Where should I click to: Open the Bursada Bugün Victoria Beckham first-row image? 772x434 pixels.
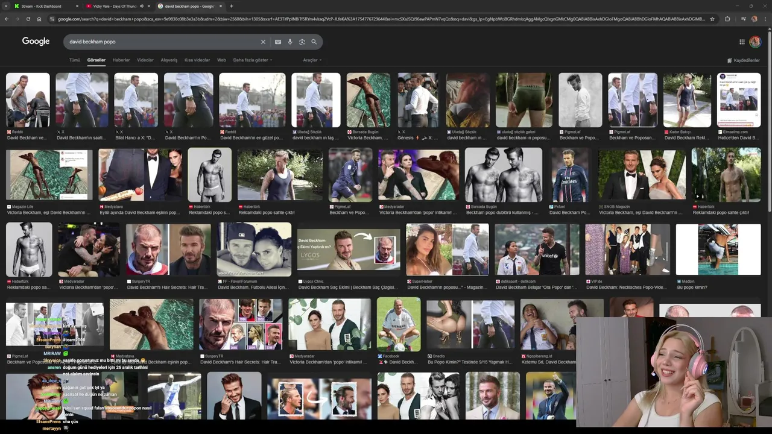click(x=368, y=100)
